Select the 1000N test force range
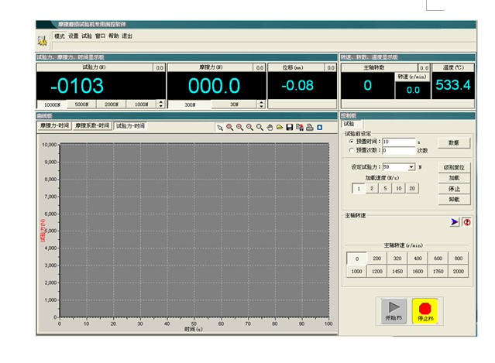The height and width of the screenshot is (363, 495). (142, 104)
